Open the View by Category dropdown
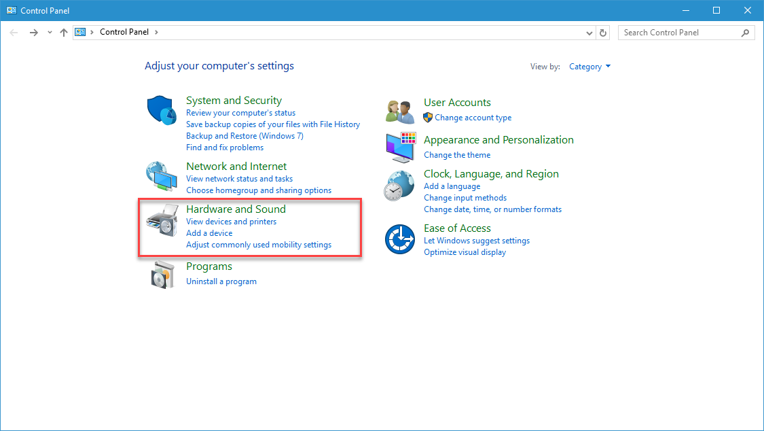The height and width of the screenshot is (431, 764). pos(589,67)
